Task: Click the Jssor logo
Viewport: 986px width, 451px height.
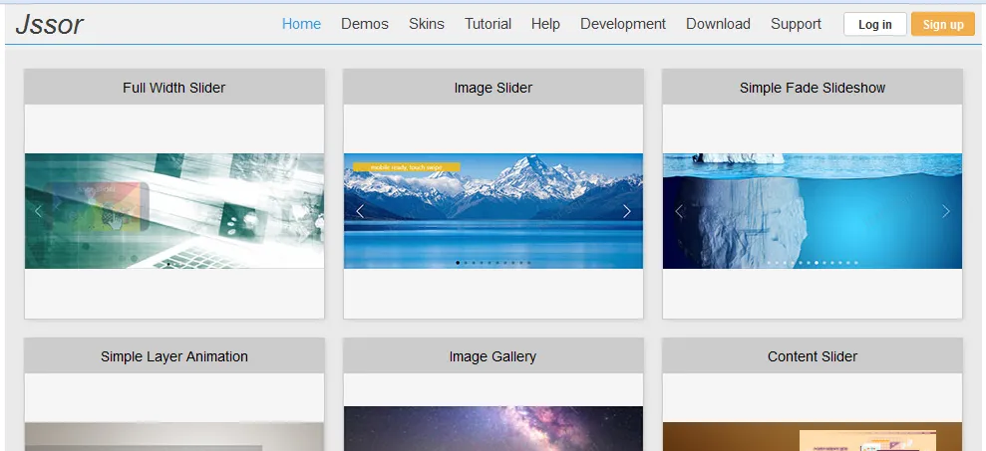Action: [49, 25]
